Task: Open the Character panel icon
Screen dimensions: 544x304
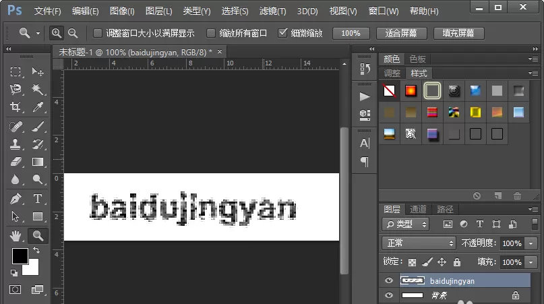Action: tap(365, 143)
